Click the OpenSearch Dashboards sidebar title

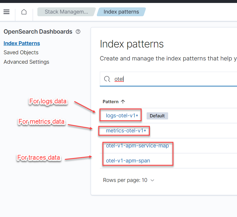(x=38, y=32)
